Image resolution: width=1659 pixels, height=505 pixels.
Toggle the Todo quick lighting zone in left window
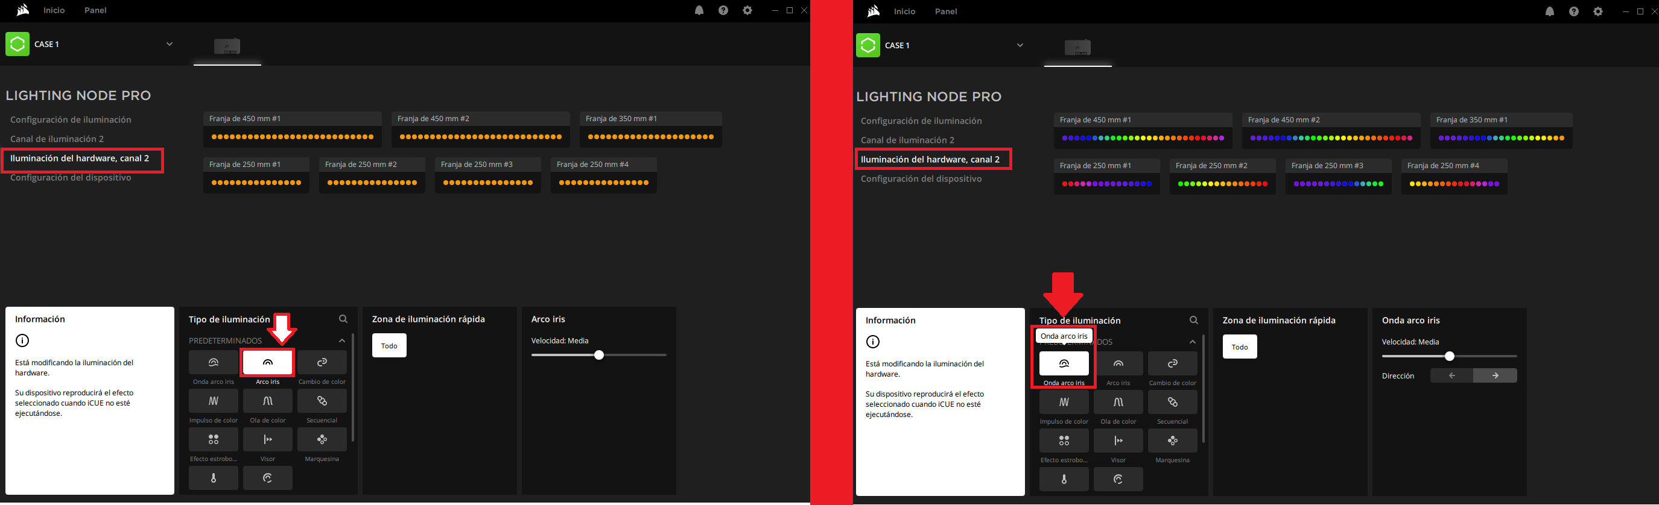pos(389,346)
